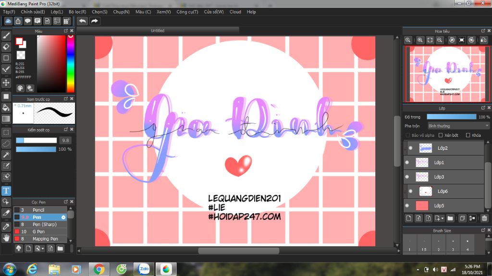This screenshot has height=276, width=492.
Task: Select the Eraser tool
Action: click(6, 47)
